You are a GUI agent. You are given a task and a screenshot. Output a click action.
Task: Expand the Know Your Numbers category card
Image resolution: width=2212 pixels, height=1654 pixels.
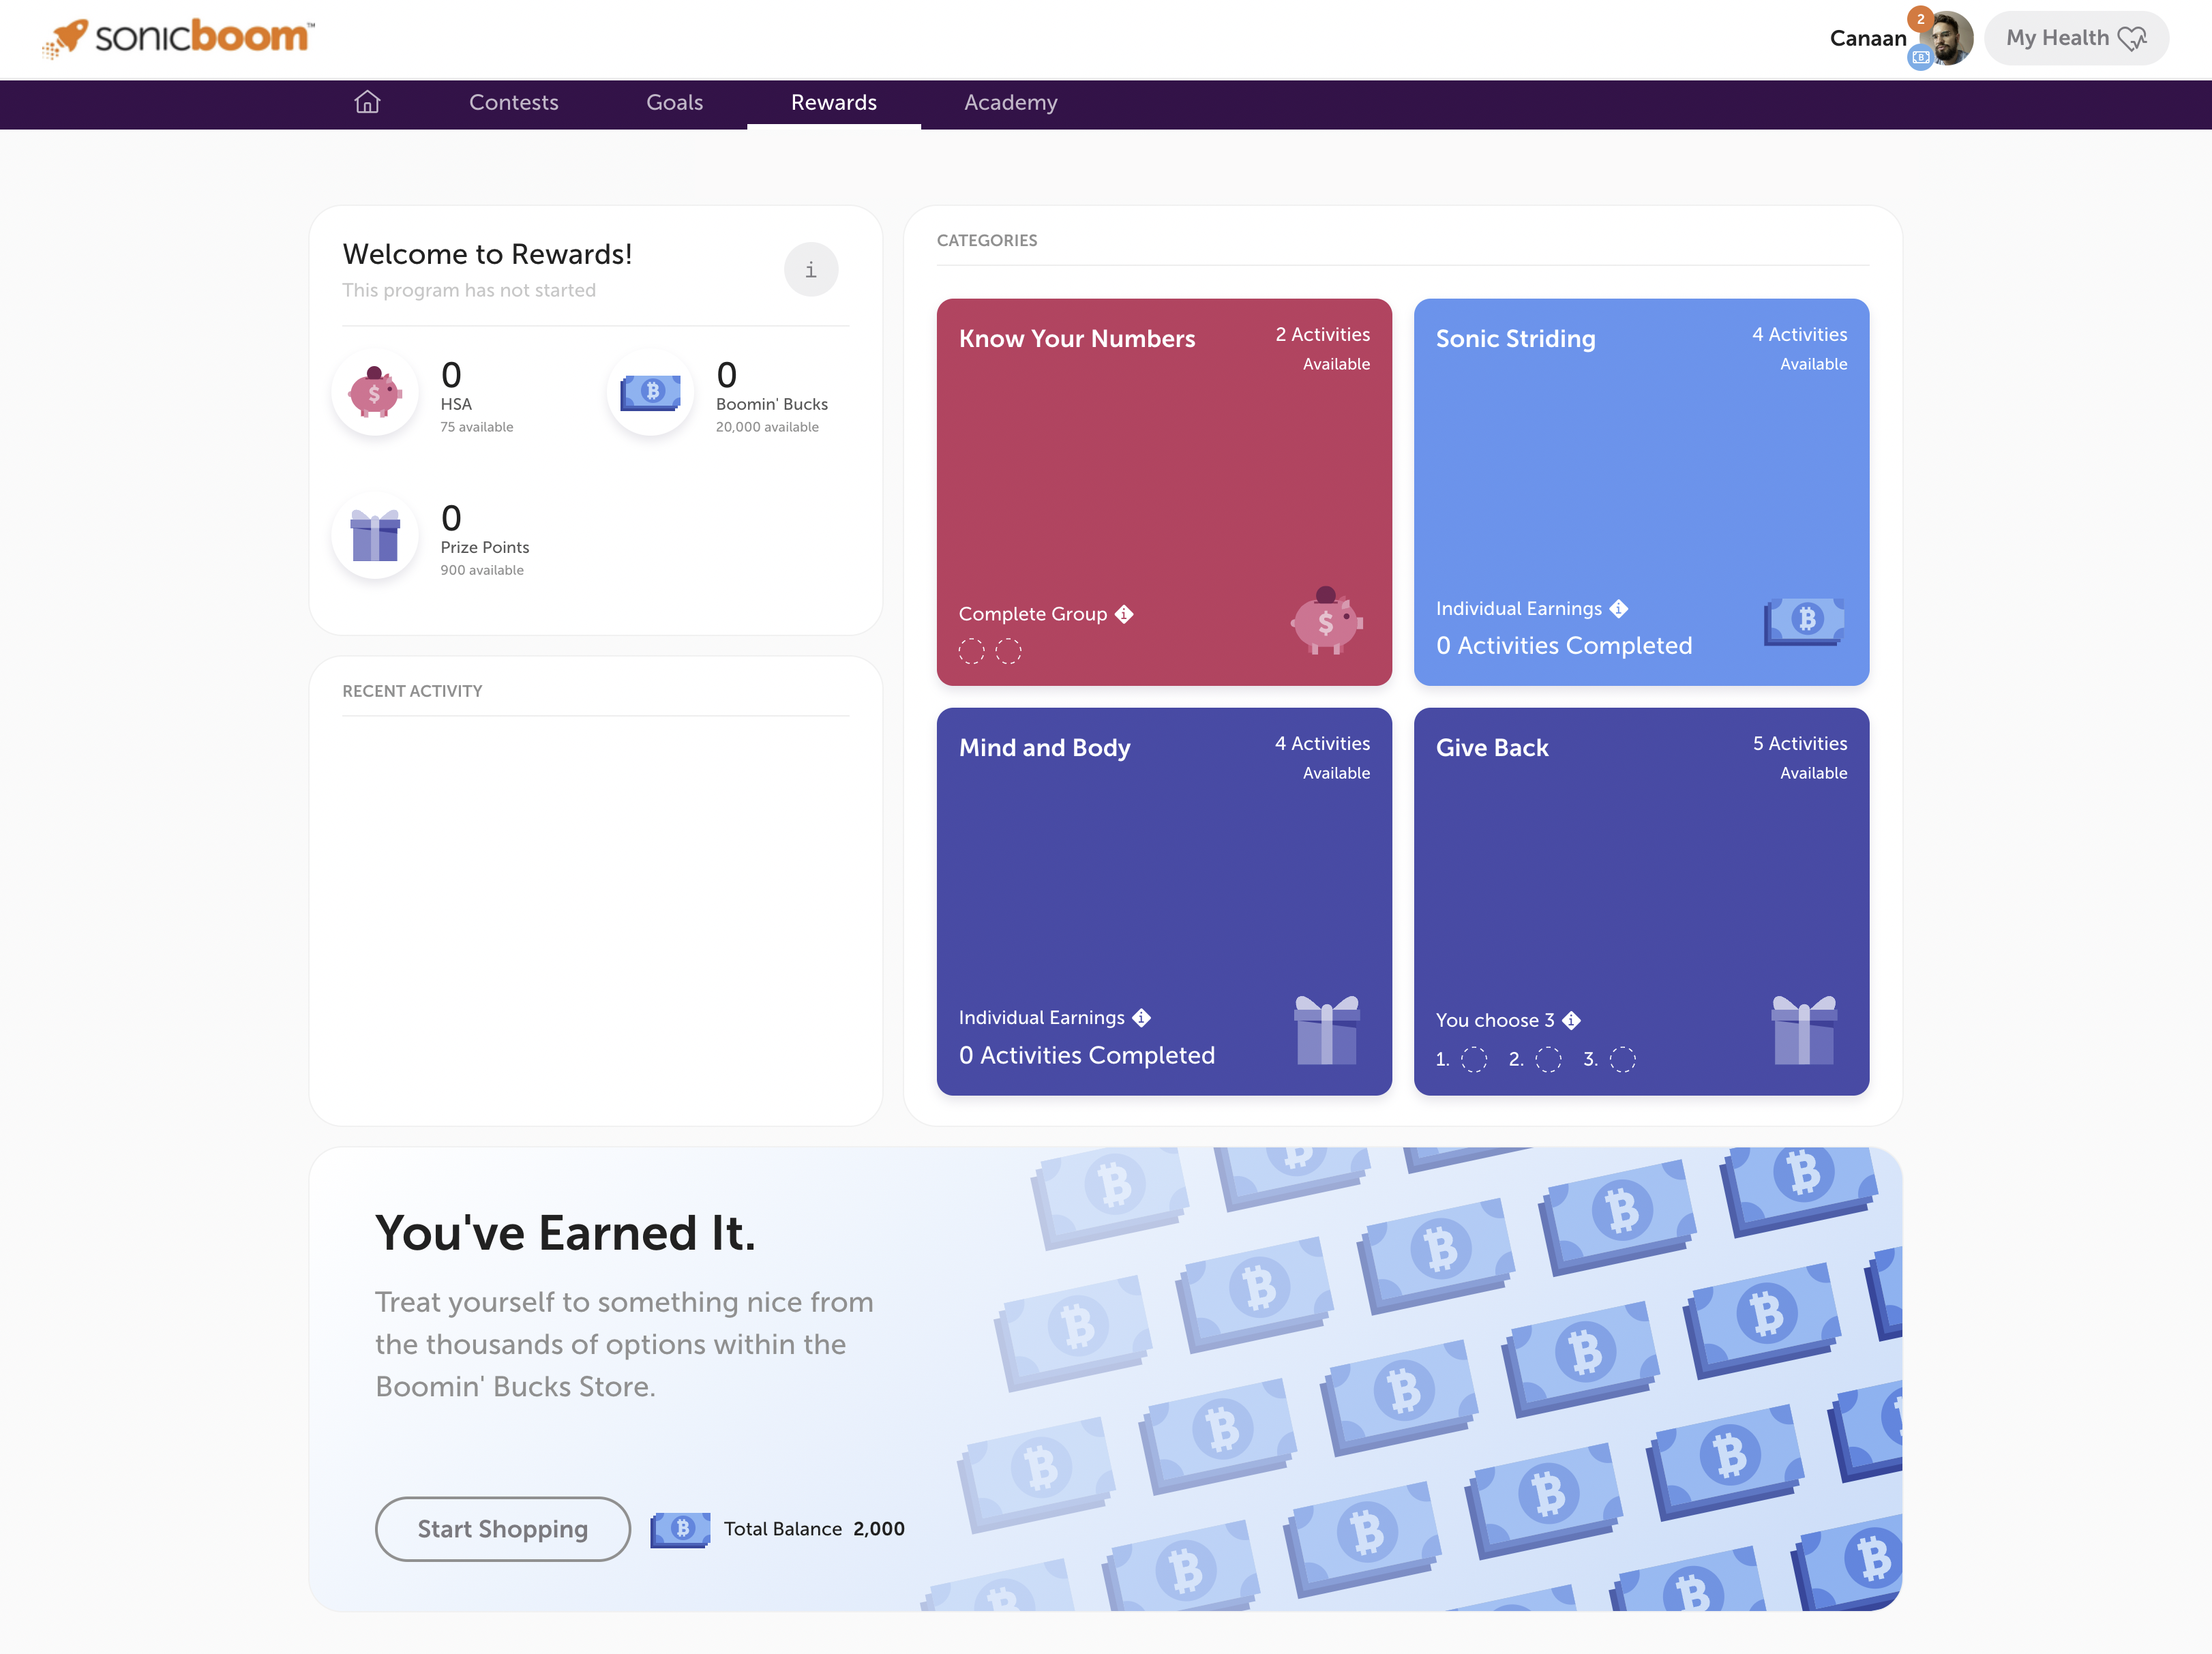click(x=1164, y=492)
